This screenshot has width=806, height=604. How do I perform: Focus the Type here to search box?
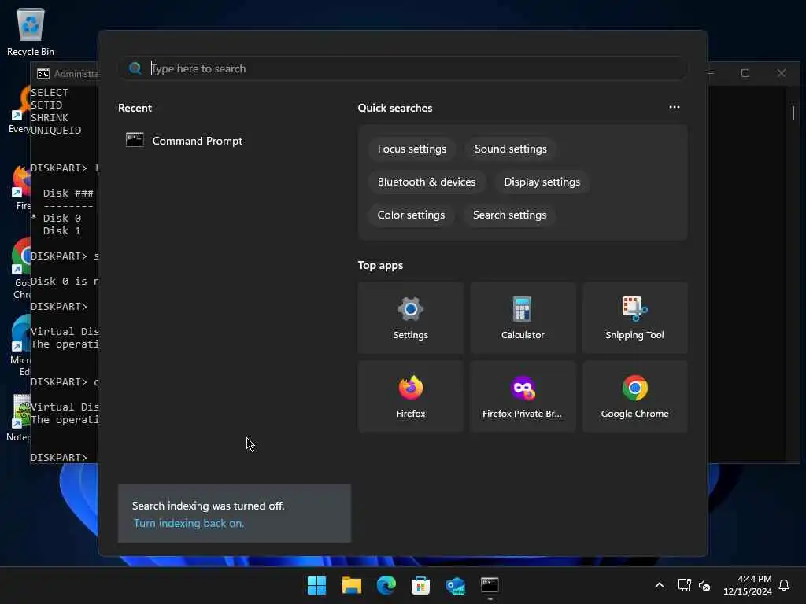click(x=403, y=68)
